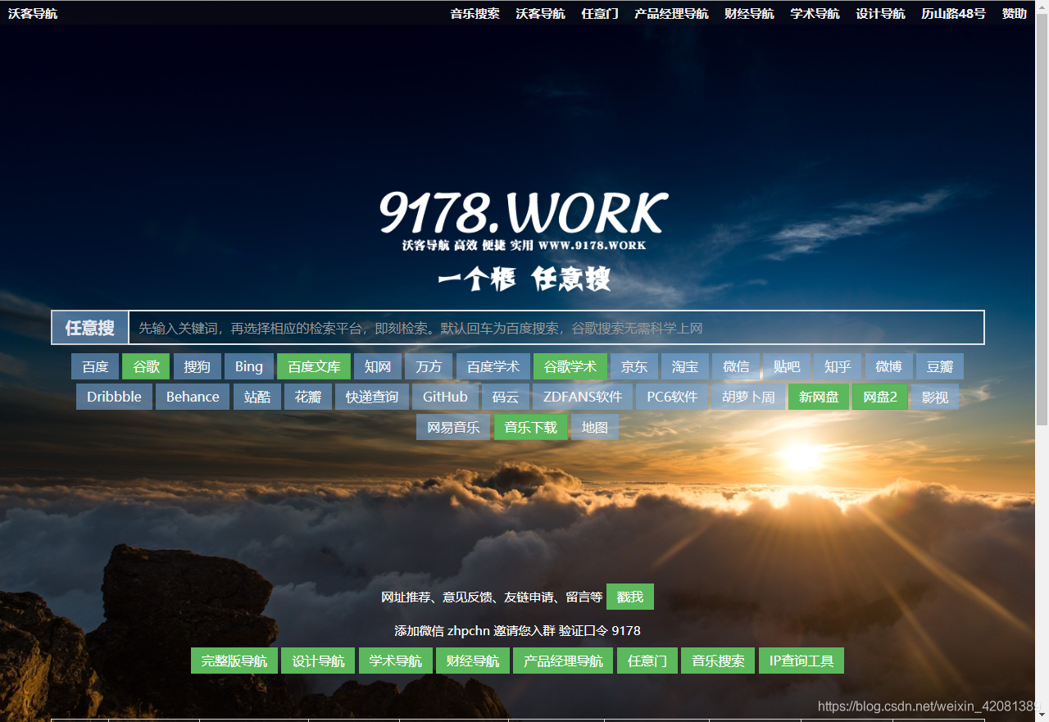
Task: Click the 网易音乐 search button
Action: click(452, 427)
